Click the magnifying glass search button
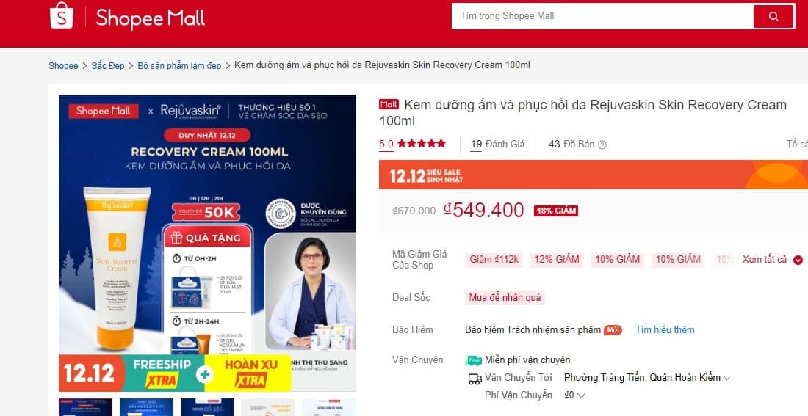Screen dimensions: 808x416 pos(773,16)
